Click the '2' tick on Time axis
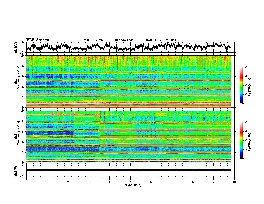264x204 pixels. [68, 182]
